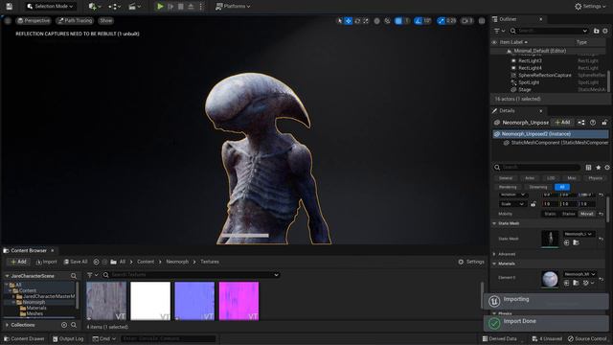Collapse the Static Mesh section
The width and height of the screenshot is (613, 345).
tap(494, 223)
